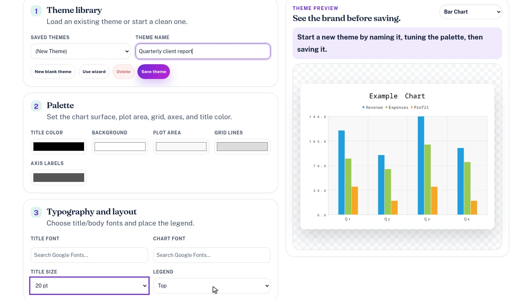Open the Saved Themes dropdown
The height and width of the screenshot is (299, 532).
click(x=81, y=51)
